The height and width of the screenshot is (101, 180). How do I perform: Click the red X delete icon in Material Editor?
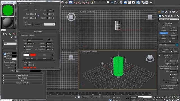point(14,34)
